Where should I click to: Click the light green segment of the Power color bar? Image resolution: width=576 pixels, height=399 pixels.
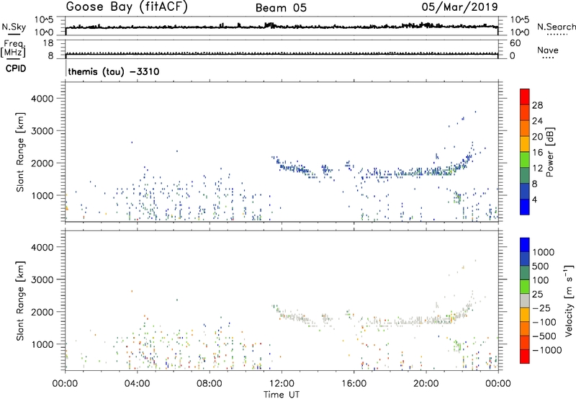pos(525,159)
